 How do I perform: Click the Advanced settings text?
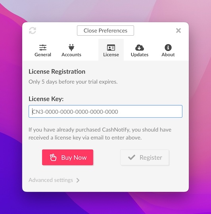click(51, 180)
